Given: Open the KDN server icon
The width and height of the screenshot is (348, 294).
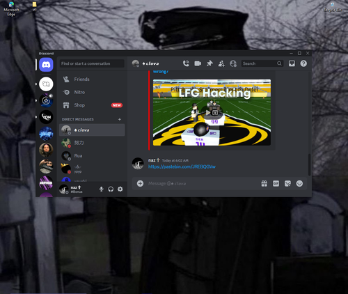Looking at the screenshot, I should [46, 117].
